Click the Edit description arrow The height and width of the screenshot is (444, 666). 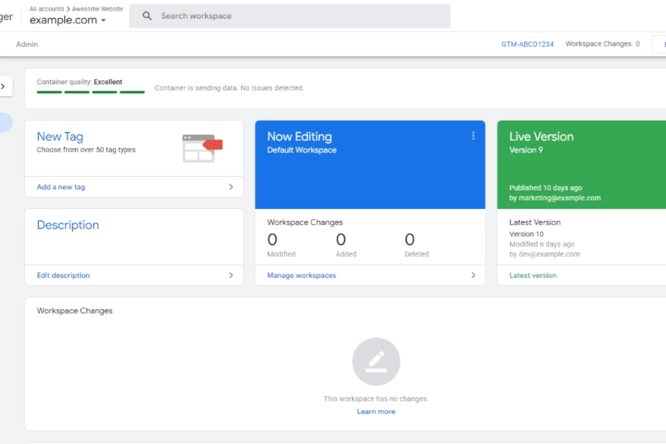[x=231, y=275]
